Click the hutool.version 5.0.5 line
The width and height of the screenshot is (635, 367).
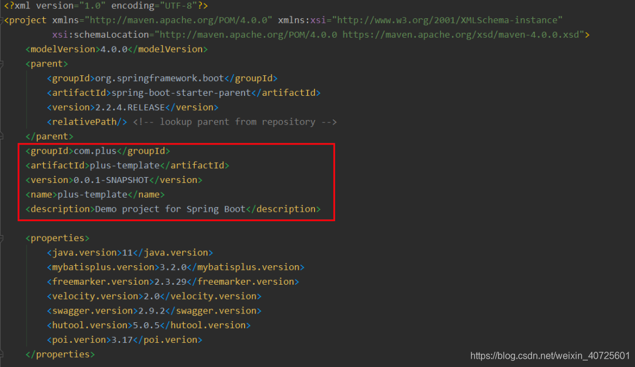click(149, 326)
